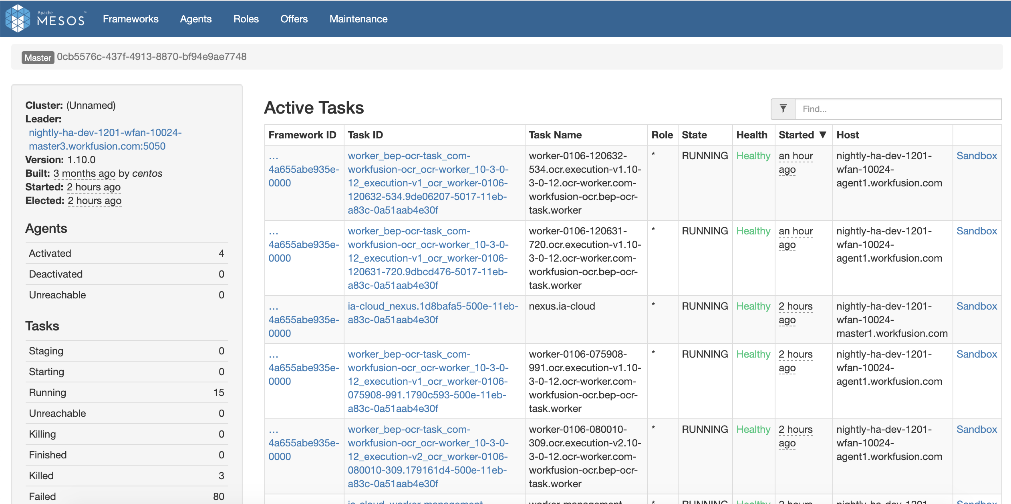Click 'an hour ago' in worker-0106-120631-720 row
Image resolution: width=1011 pixels, height=504 pixels.
point(796,238)
